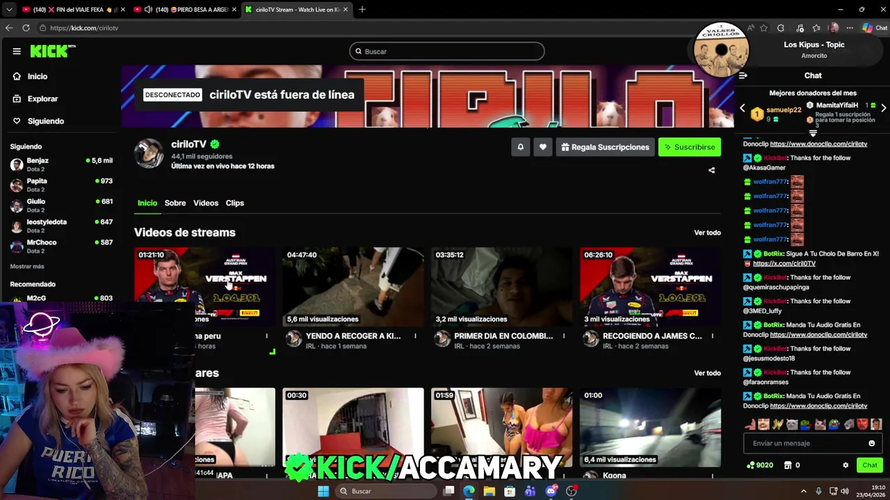Viewport: 890px width, 500px height.
Task: Open Papita channel in following list
Action: 61,185
